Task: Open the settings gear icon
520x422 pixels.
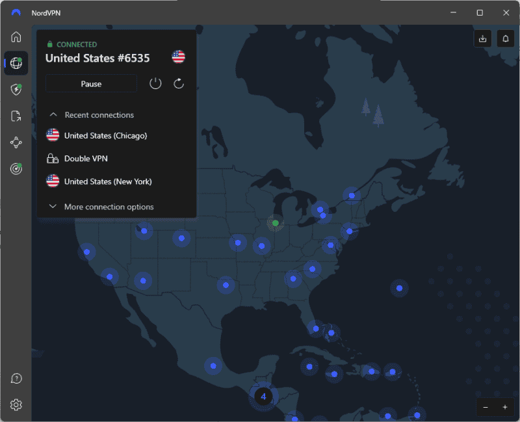Action: (16, 405)
